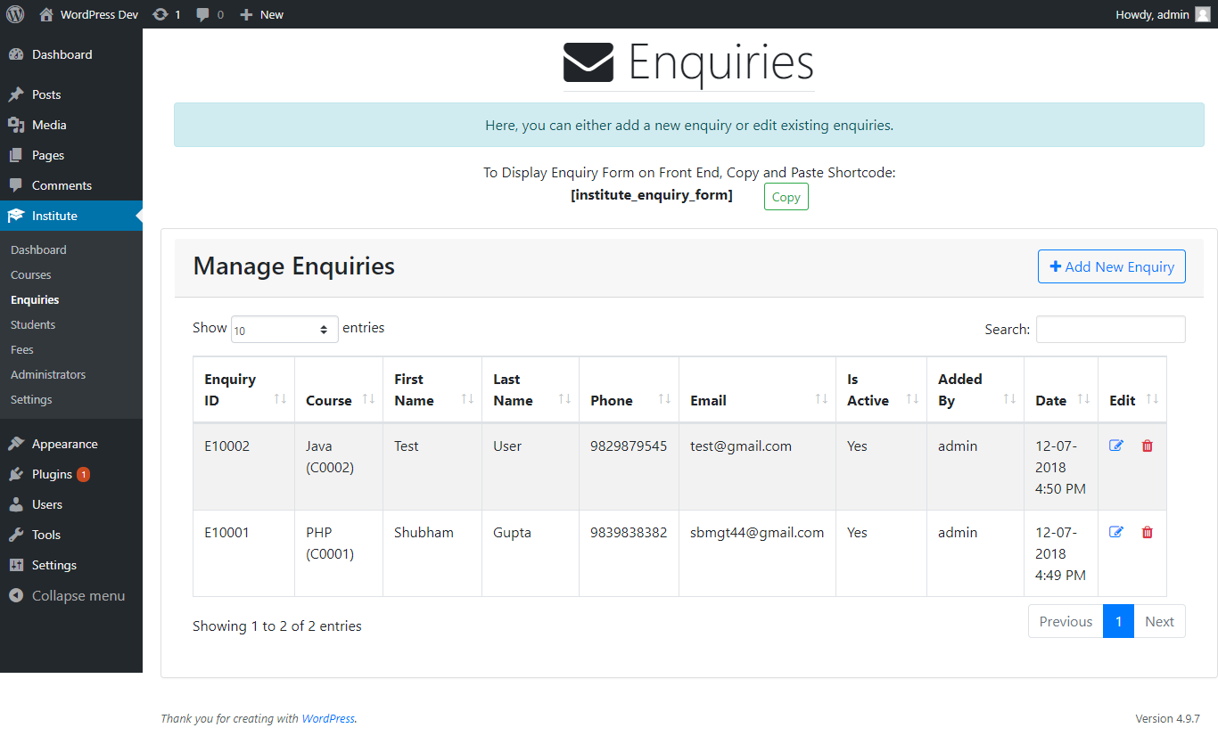1218x736 pixels.
Task: Open the Comments sidebar menu
Action: click(71, 185)
